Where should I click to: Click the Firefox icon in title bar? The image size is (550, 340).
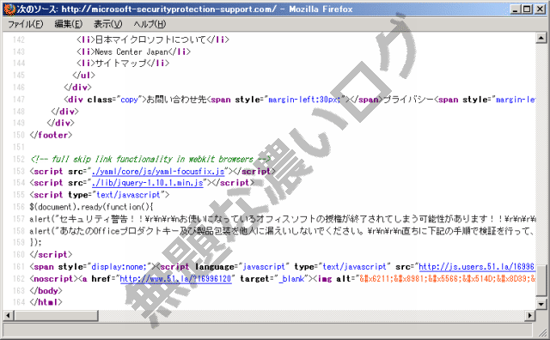9,9
